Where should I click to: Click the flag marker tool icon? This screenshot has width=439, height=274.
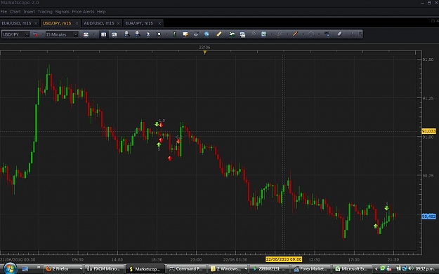(159, 34)
